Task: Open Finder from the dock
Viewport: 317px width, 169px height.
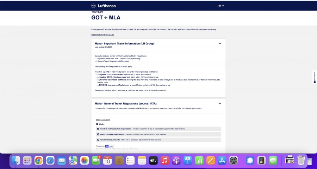Action: (16, 161)
